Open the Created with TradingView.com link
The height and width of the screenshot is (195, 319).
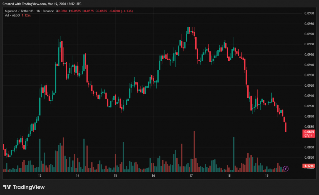[x=42, y=4]
